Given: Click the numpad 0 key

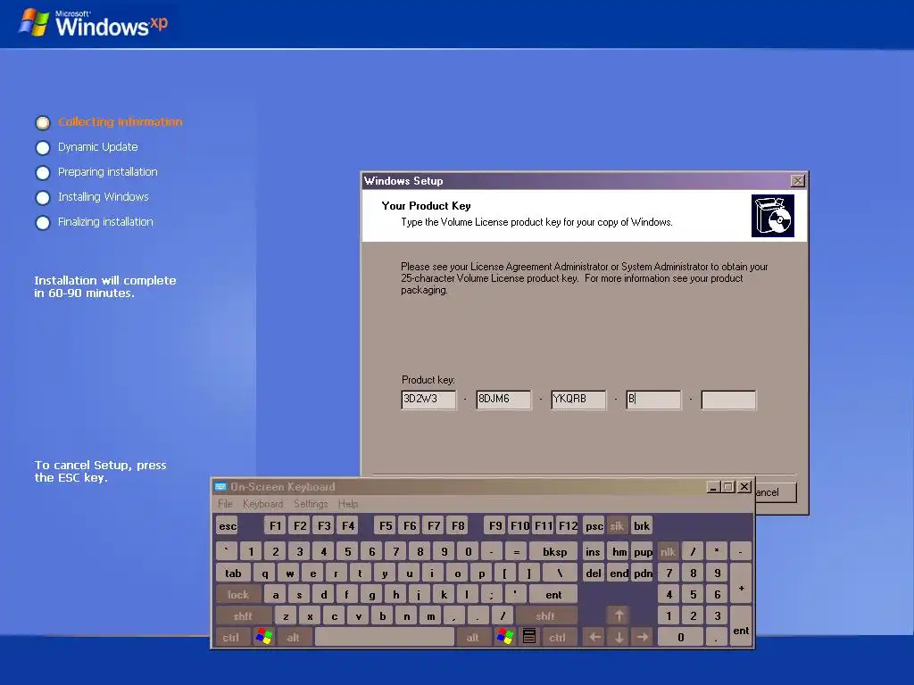Looking at the screenshot, I should tap(681, 637).
